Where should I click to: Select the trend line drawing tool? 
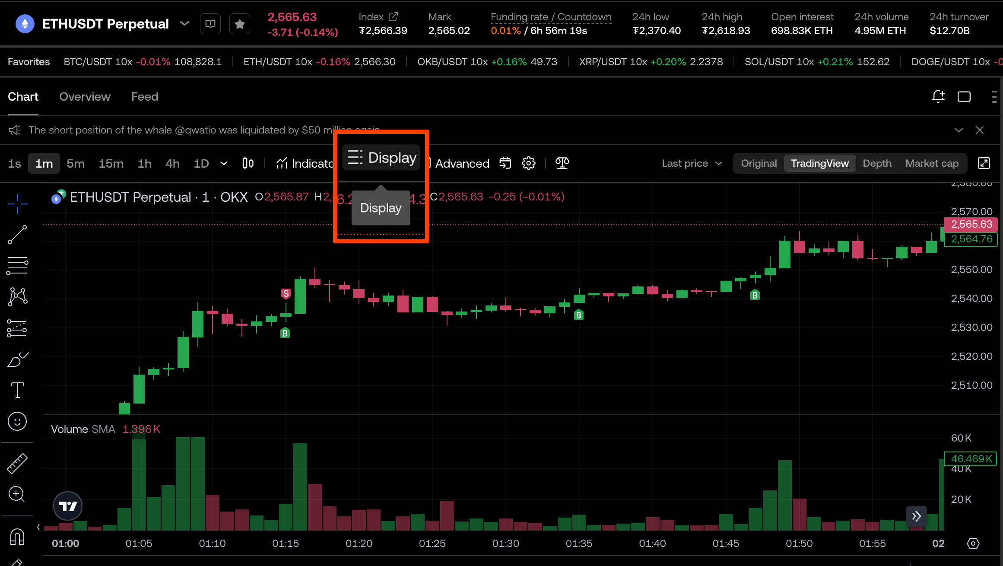click(17, 235)
